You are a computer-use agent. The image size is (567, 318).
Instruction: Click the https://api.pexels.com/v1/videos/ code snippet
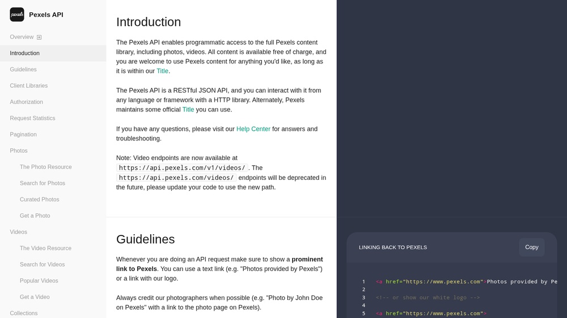point(182,168)
